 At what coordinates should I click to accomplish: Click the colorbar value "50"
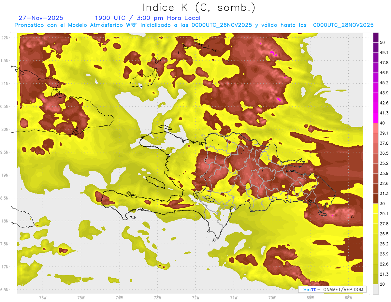382,43
